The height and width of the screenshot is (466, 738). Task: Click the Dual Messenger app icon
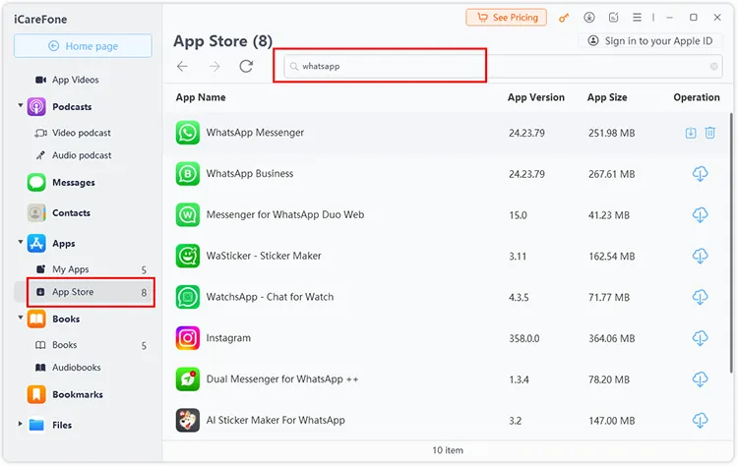(x=188, y=379)
